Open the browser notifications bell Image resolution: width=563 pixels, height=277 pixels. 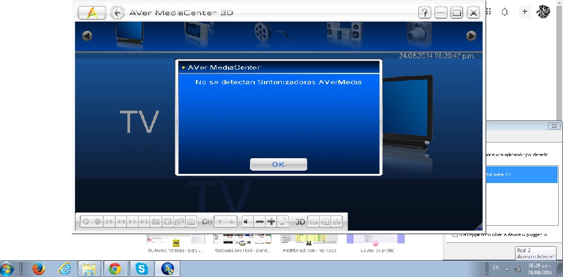505,12
